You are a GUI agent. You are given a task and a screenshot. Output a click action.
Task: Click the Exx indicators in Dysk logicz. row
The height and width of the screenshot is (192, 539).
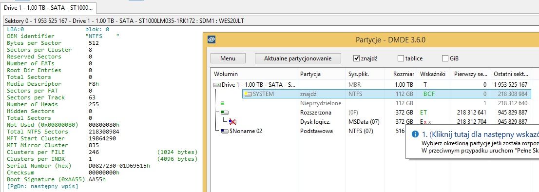point(425,122)
